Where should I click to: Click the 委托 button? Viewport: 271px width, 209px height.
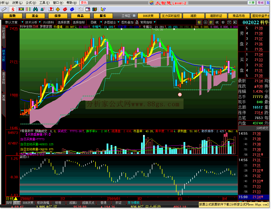[x=84, y=3]
